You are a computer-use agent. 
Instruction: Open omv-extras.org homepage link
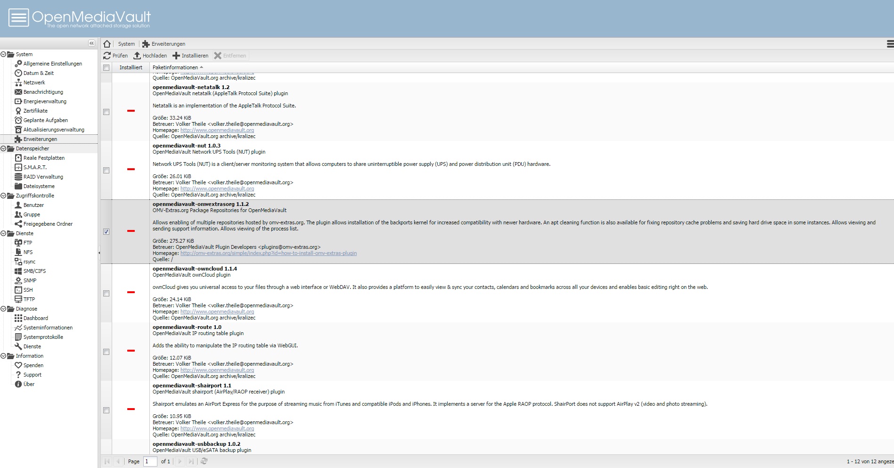coord(269,253)
